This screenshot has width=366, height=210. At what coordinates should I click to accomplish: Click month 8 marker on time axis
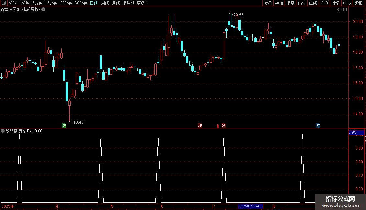[x=275, y=206]
